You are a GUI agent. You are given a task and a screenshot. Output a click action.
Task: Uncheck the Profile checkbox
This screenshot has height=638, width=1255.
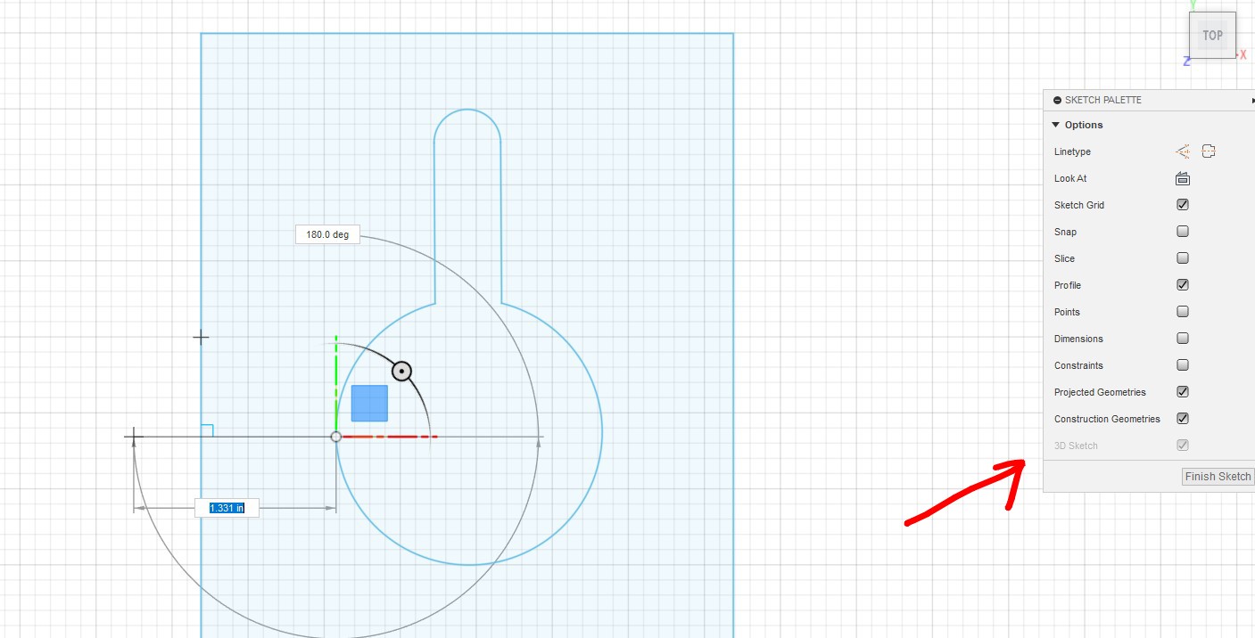pos(1183,285)
